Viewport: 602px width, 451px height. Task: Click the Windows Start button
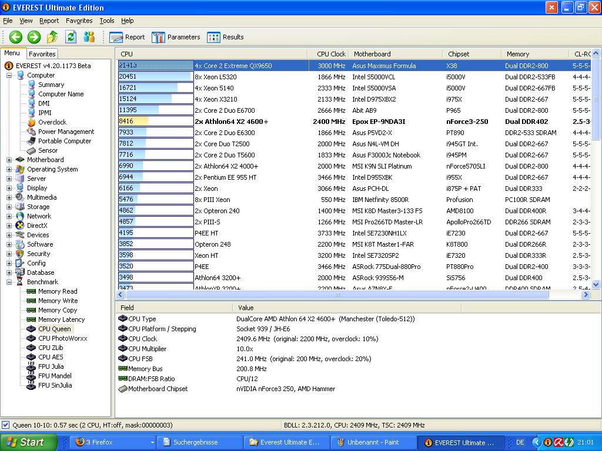(x=28, y=442)
